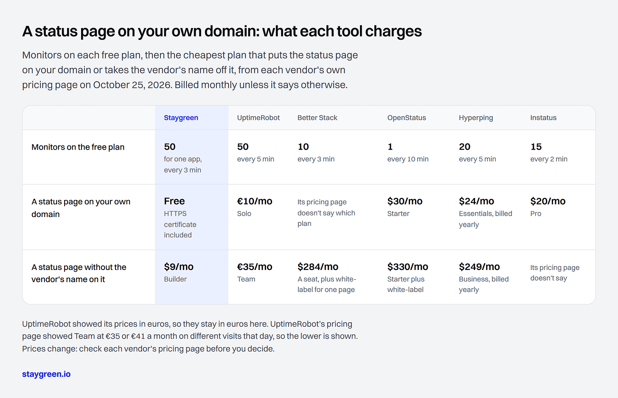Click Instatus's 'Its pricing page doesn't say' note
The image size is (618, 398).
tap(555, 273)
